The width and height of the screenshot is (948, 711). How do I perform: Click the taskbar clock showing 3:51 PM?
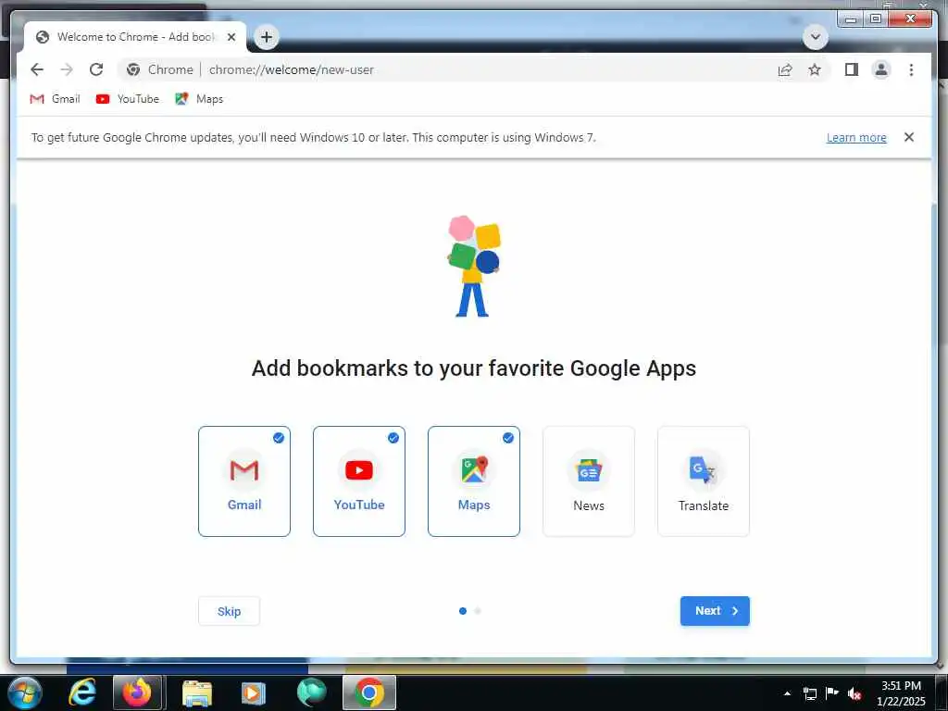901,693
